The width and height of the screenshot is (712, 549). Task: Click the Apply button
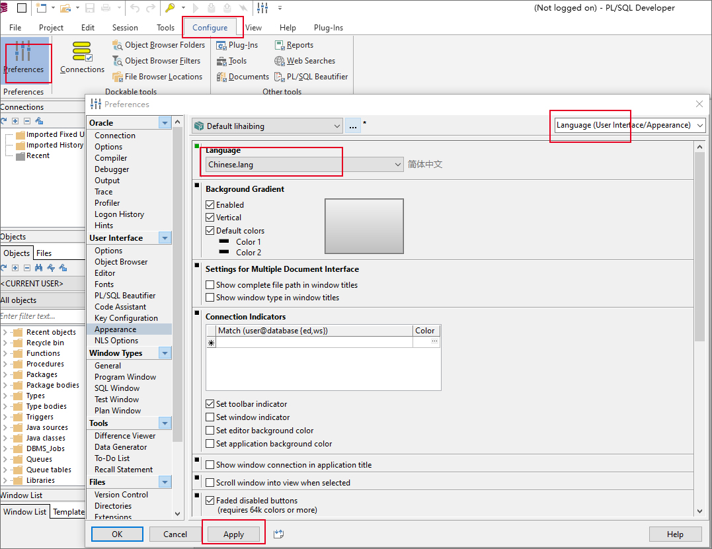pyautogui.click(x=233, y=534)
